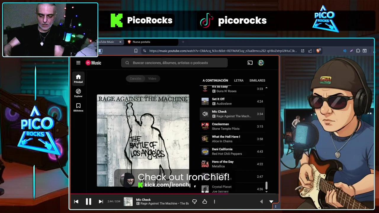
Task: Click the speaker icon on Mic Check row
Action: [205, 114]
